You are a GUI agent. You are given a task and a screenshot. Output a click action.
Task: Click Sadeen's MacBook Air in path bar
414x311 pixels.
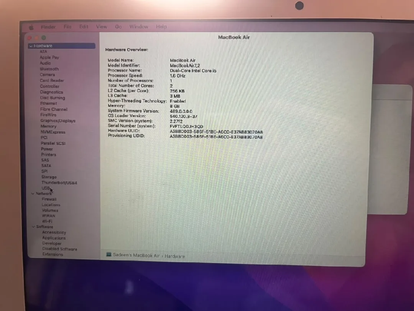pyautogui.click(x=136, y=255)
